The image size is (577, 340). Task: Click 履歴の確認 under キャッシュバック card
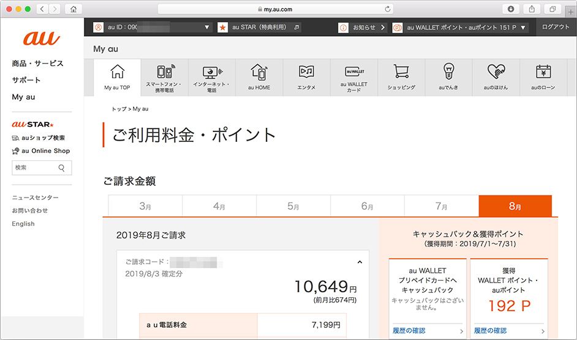point(409,330)
